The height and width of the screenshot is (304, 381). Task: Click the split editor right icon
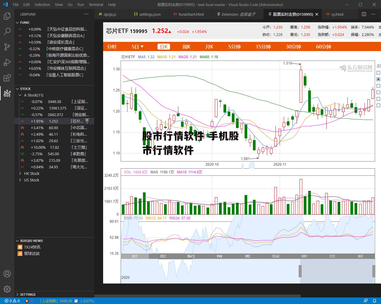coord(364,14)
